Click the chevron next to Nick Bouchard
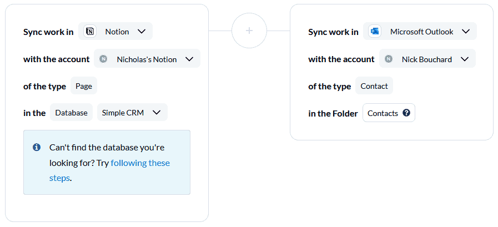This screenshot has height=227, width=498. click(465, 59)
